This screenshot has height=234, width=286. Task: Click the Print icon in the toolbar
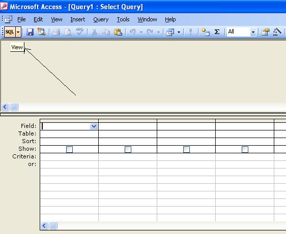pos(56,32)
